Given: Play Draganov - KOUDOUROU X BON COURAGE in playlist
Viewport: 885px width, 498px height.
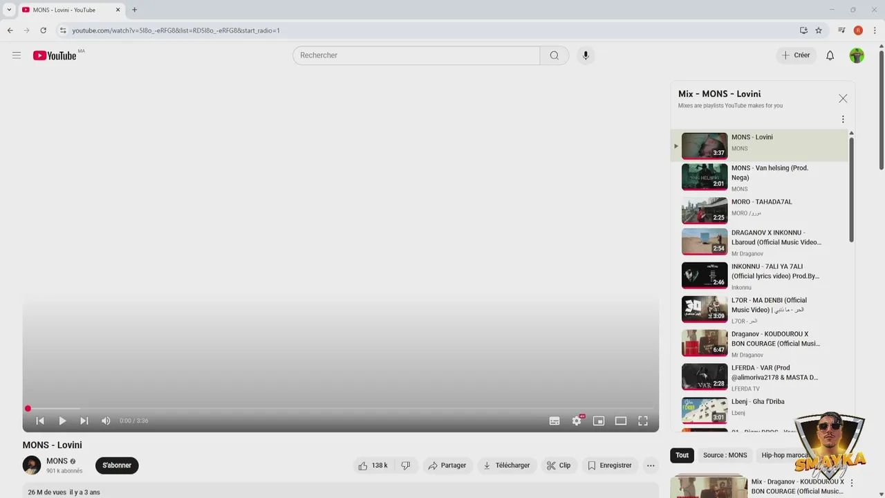Looking at the screenshot, I should pyautogui.click(x=758, y=344).
